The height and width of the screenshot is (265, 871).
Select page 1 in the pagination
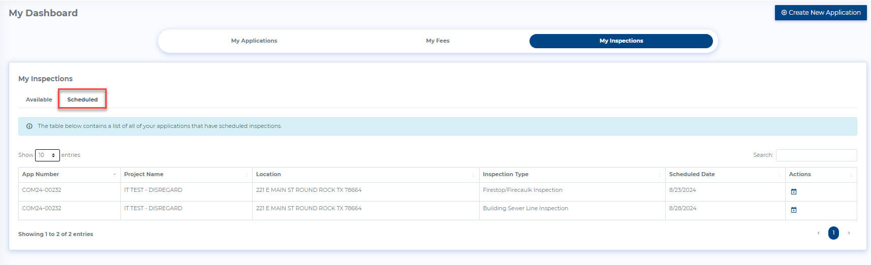click(833, 233)
